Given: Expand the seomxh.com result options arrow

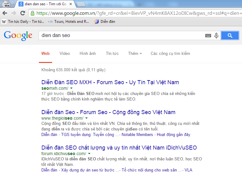Looking at the screenshot, I should point(71,88).
